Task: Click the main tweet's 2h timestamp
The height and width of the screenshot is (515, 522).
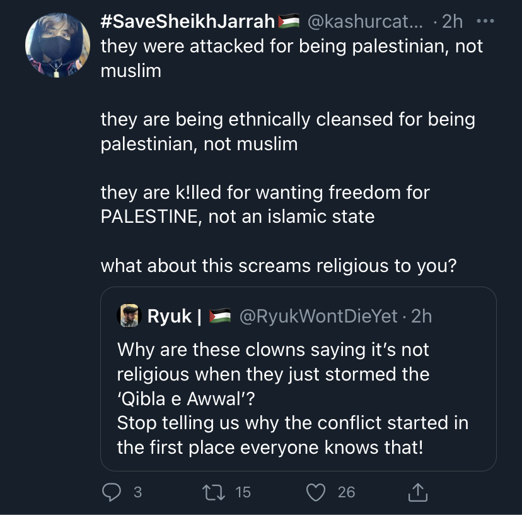Action: pyautogui.click(x=452, y=21)
